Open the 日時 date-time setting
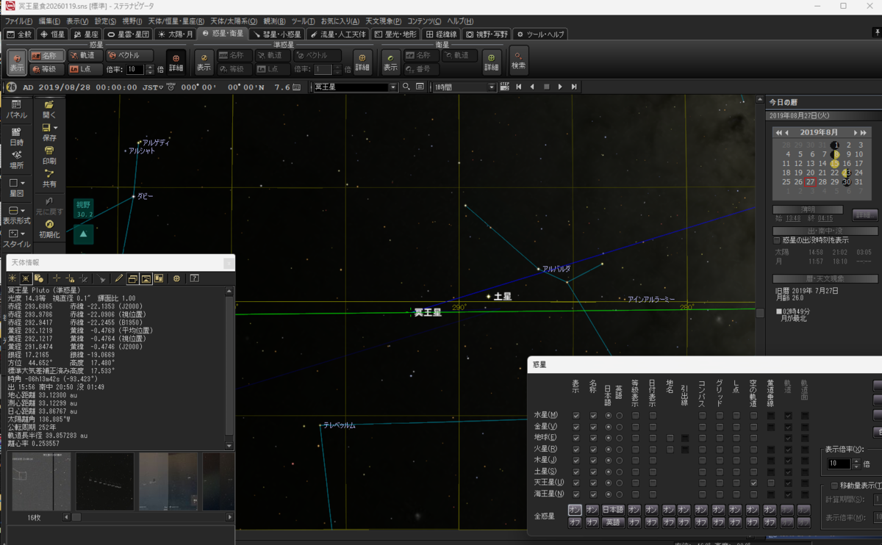 (16, 136)
